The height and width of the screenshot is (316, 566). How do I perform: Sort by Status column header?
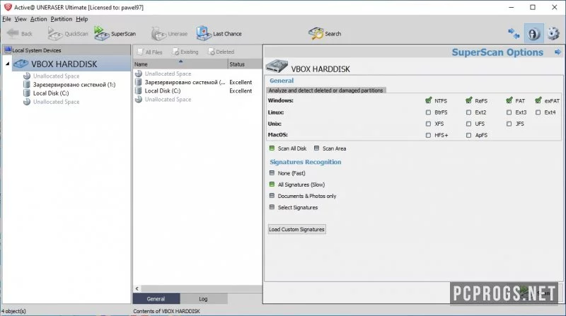245,64
